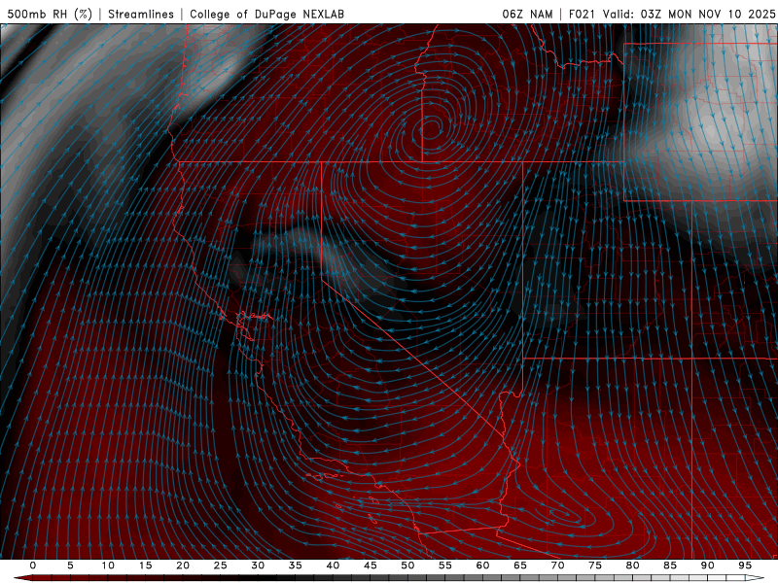This screenshot has height=583, width=778.
Task: Click the "F021" forecast hour label
Action: tap(583, 14)
